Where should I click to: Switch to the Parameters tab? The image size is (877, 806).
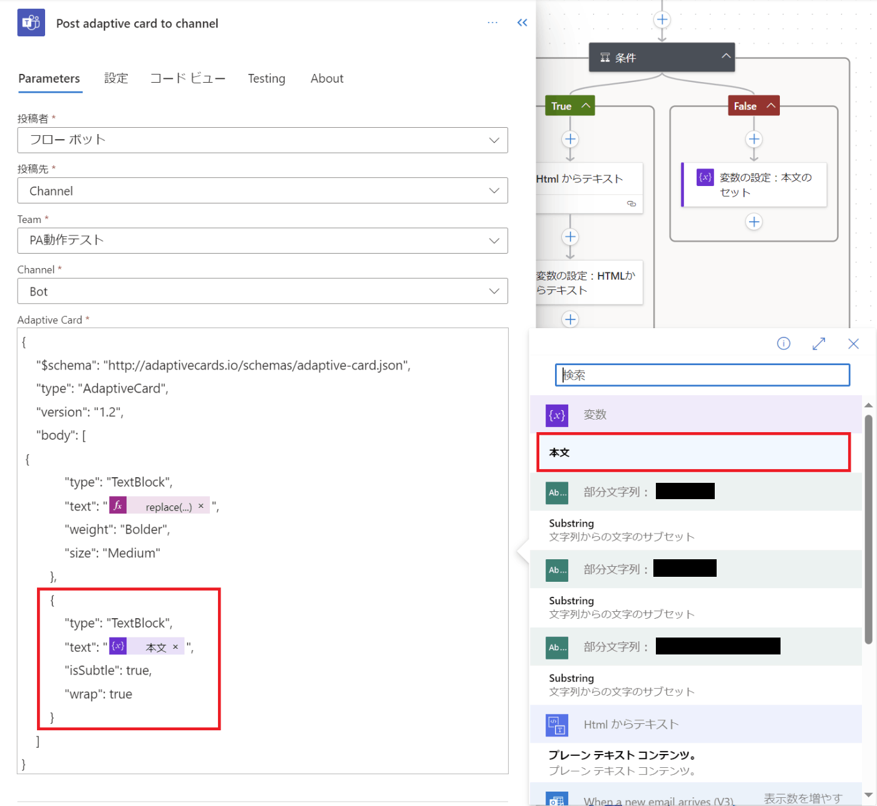tap(49, 79)
